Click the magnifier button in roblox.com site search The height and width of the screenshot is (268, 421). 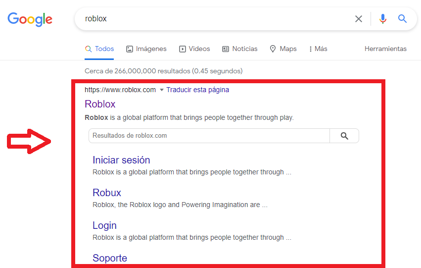point(344,136)
